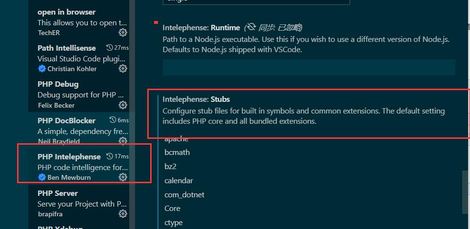Open PHP Server extension gear menu
Image resolution: width=470 pixels, height=229 pixels.
(123, 214)
